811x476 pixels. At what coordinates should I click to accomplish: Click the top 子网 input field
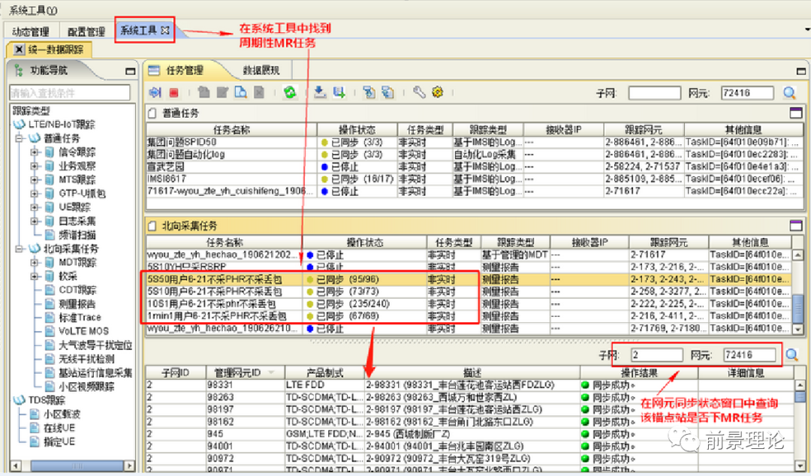tap(653, 93)
